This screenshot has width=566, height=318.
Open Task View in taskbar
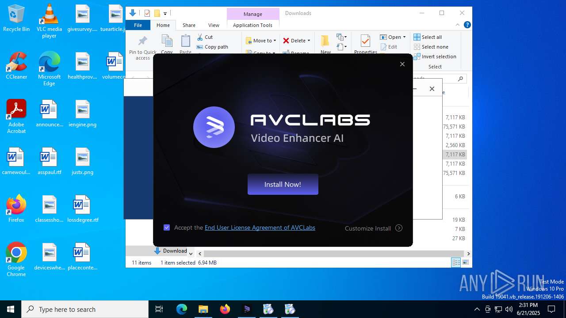159,309
